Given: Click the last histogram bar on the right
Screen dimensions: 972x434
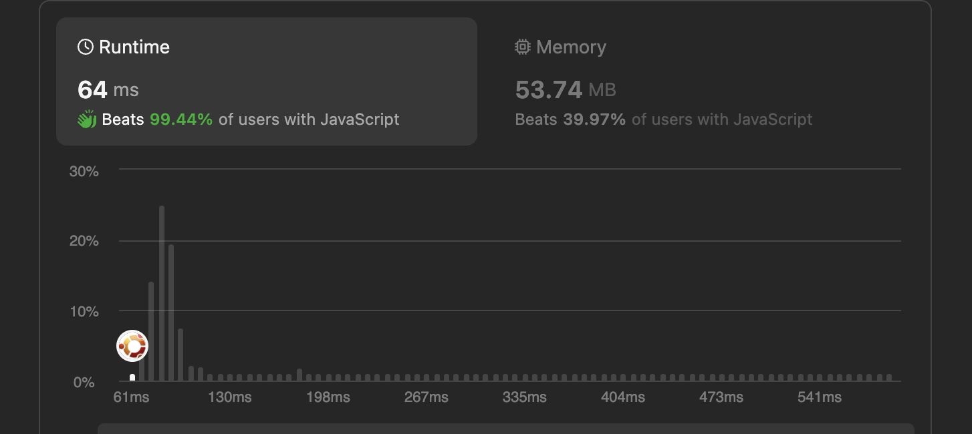Looking at the screenshot, I should click(x=889, y=378).
